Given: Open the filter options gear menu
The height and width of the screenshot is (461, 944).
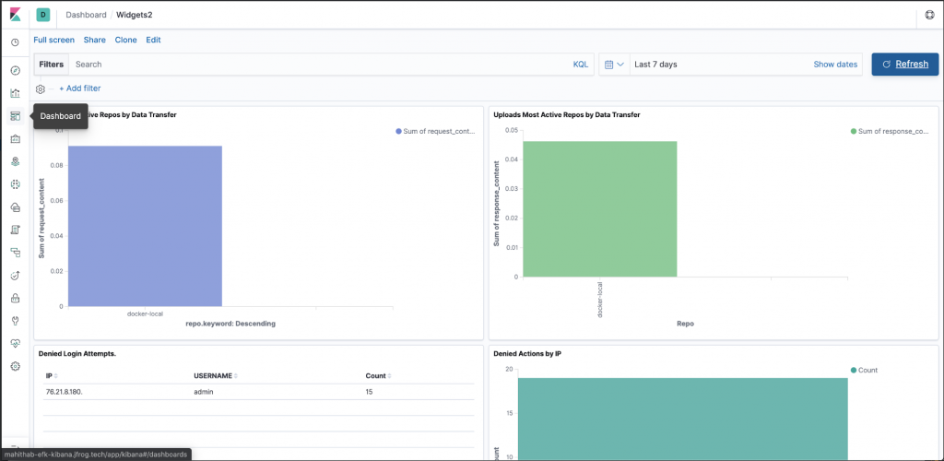Looking at the screenshot, I should tap(41, 89).
